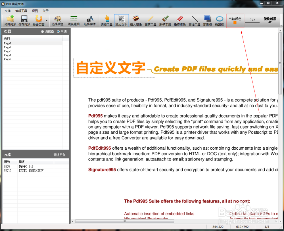Viewport: 284px width, 231px height.
Task: Click the 微软雅黑 42 font indicator
Action: click(x=270, y=20)
